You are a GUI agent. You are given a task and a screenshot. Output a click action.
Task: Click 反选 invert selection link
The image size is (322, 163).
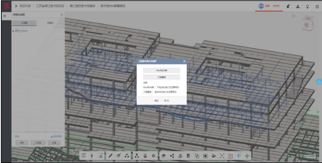click(x=17, y=136)
